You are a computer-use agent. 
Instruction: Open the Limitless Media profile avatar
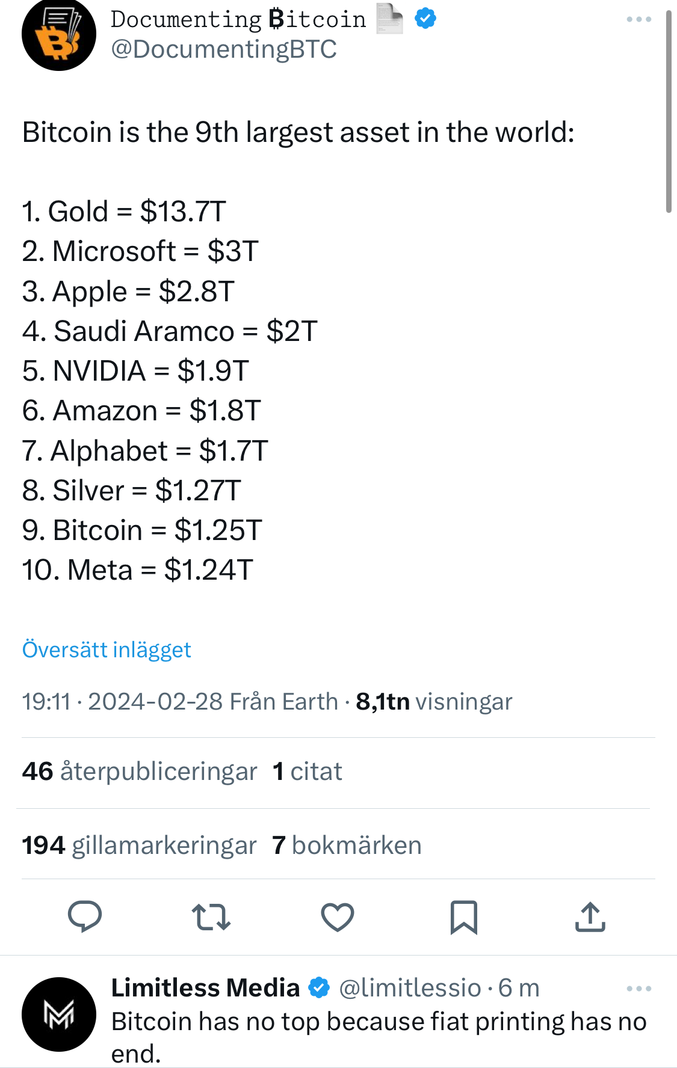click(59, 1014)
